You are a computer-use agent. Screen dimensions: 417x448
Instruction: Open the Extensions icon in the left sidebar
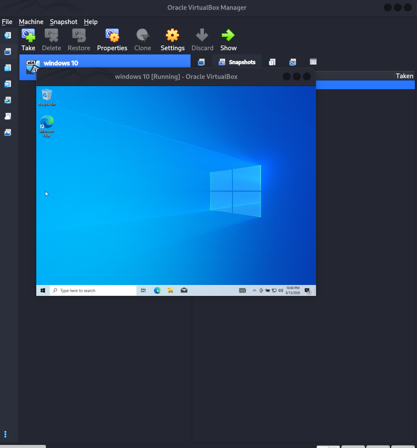click(8, 68)
